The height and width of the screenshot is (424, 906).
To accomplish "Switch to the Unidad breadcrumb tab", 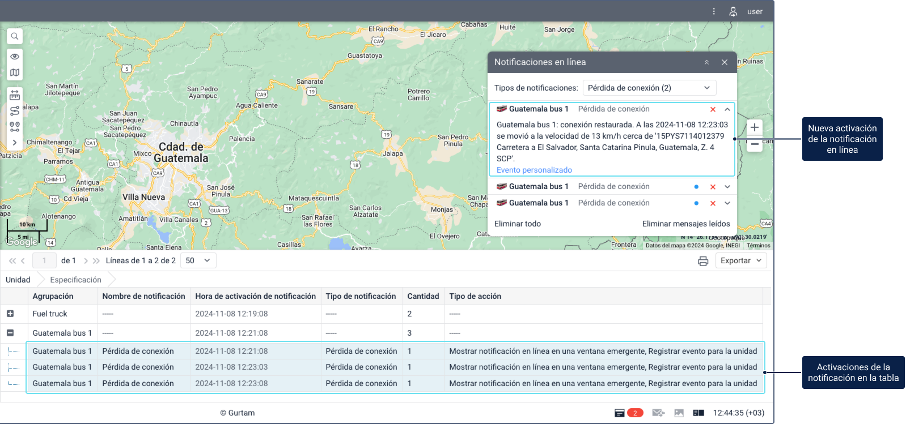I will tap(18, 280).
